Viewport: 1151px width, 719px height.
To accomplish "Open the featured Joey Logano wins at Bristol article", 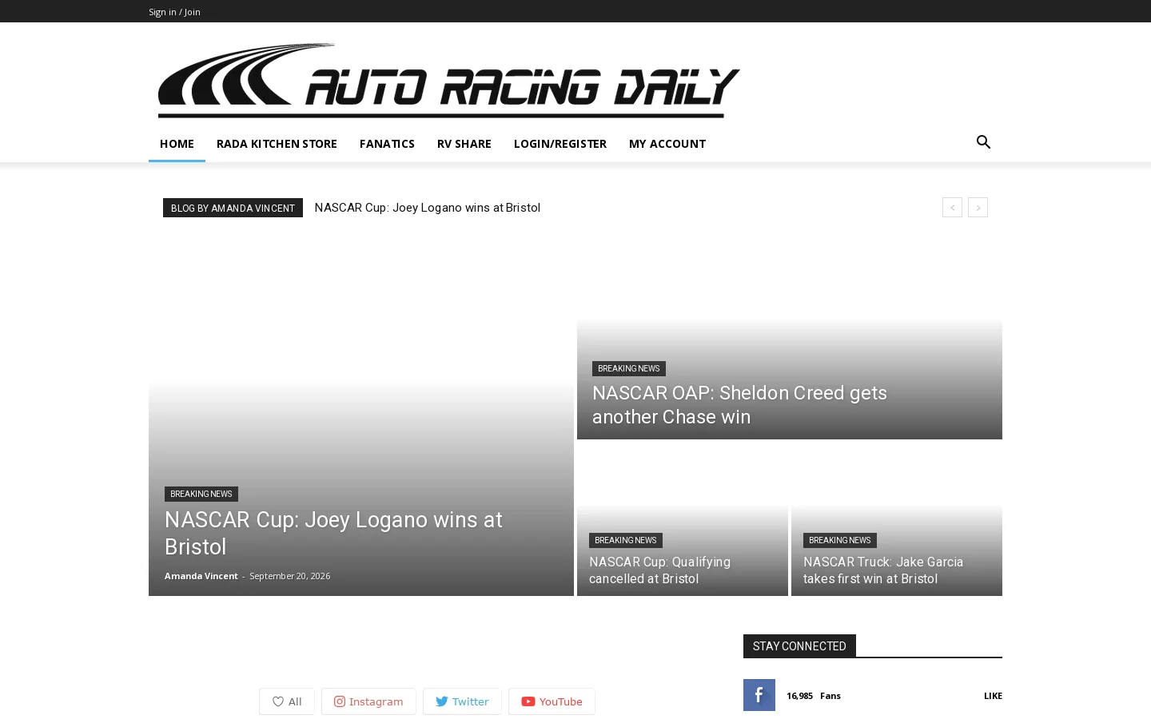I will [333, 533].
